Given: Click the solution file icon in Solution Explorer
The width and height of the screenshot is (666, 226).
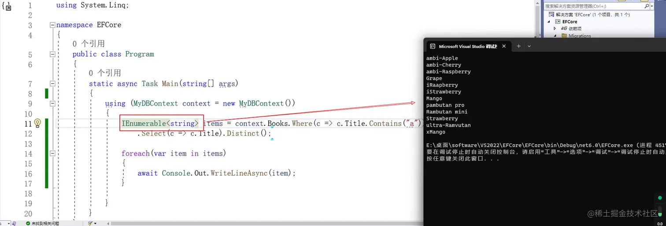Looking at the screenshot, I should (x=551, y=15).
